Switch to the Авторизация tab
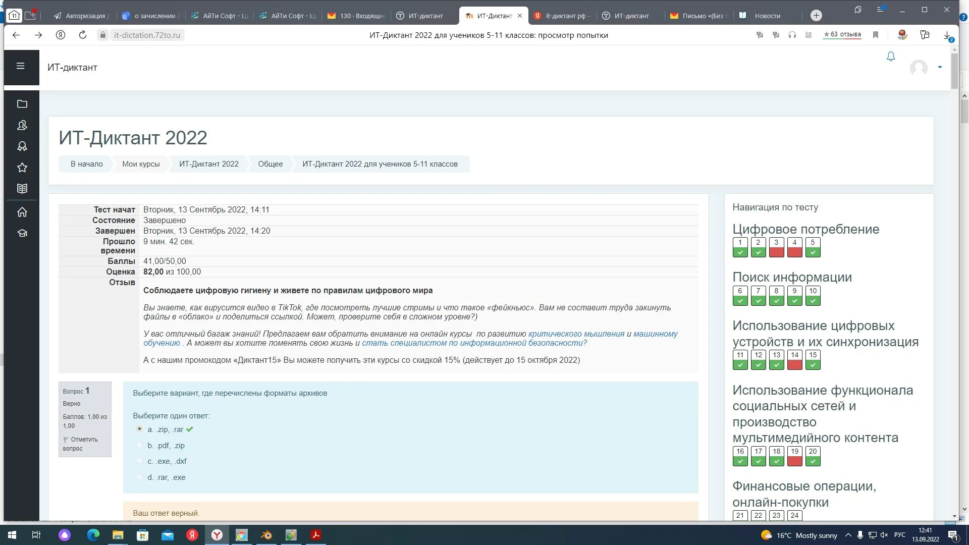The image size is (969, 545). point(81,16)
